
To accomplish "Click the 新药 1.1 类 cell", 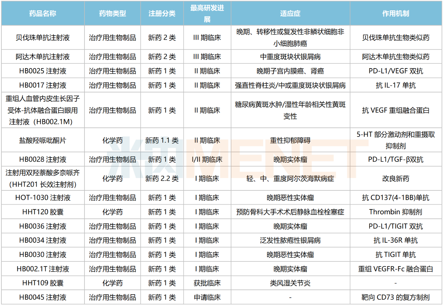I will click(162, 140).
